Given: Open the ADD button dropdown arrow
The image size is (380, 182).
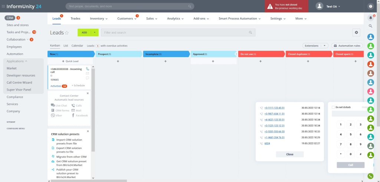Looking at the screenshot, I should [95, 33].
